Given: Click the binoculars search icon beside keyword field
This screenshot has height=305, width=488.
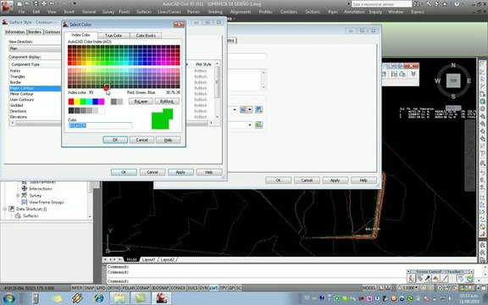Looking at the screenshot, I should [x=417, y=4].
